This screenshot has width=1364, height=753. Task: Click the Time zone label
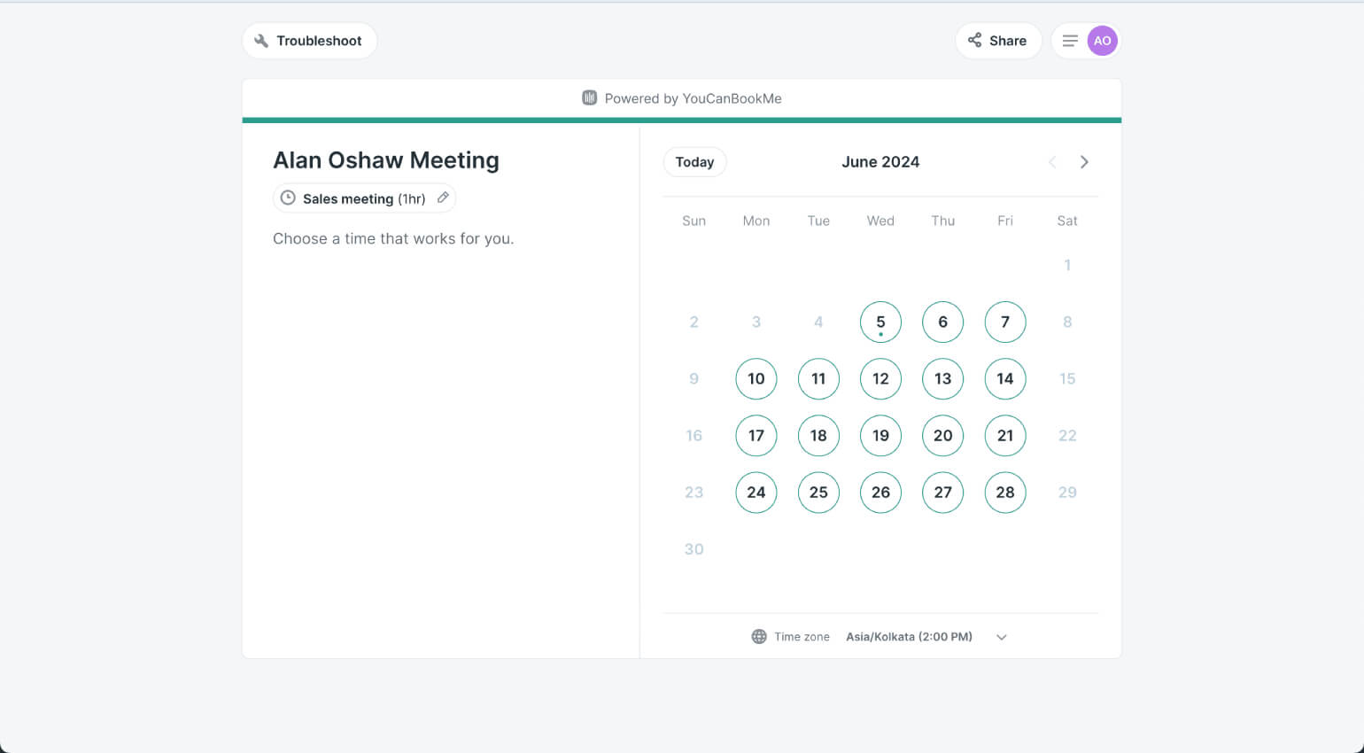(x=802, y=637)
